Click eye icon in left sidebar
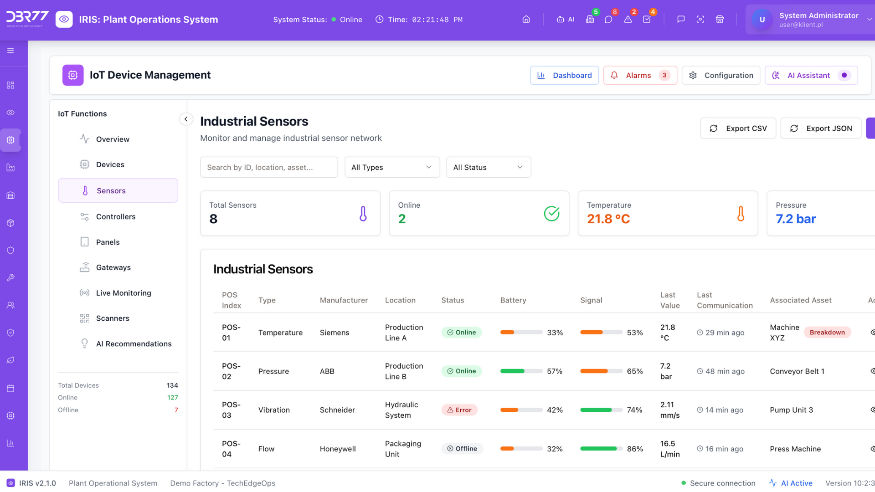 (x=10, y=113)
